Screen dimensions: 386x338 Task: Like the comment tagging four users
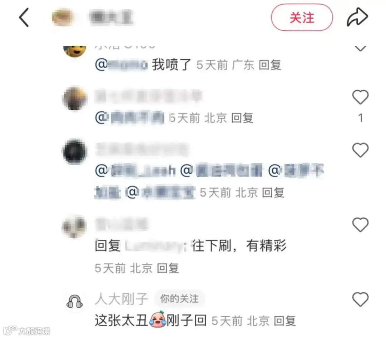point(360,150)
